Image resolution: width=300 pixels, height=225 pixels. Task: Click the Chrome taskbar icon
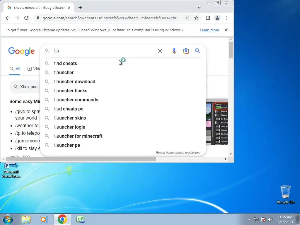[62, 219]
